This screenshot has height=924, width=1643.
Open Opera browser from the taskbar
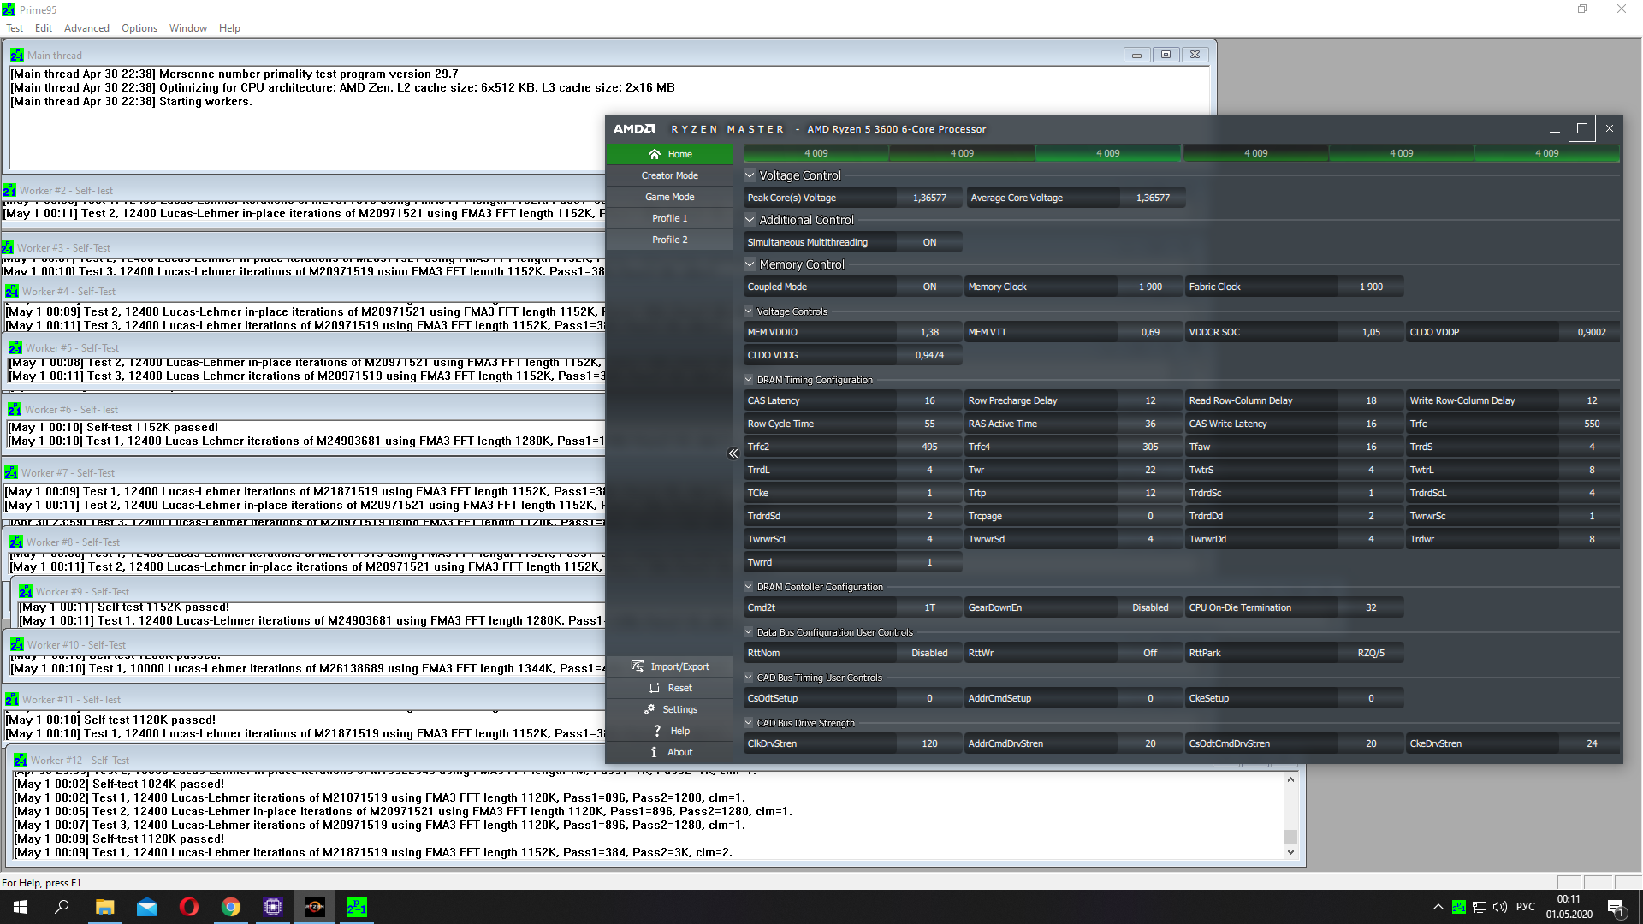pyautogui.click(x=189, y=907)
